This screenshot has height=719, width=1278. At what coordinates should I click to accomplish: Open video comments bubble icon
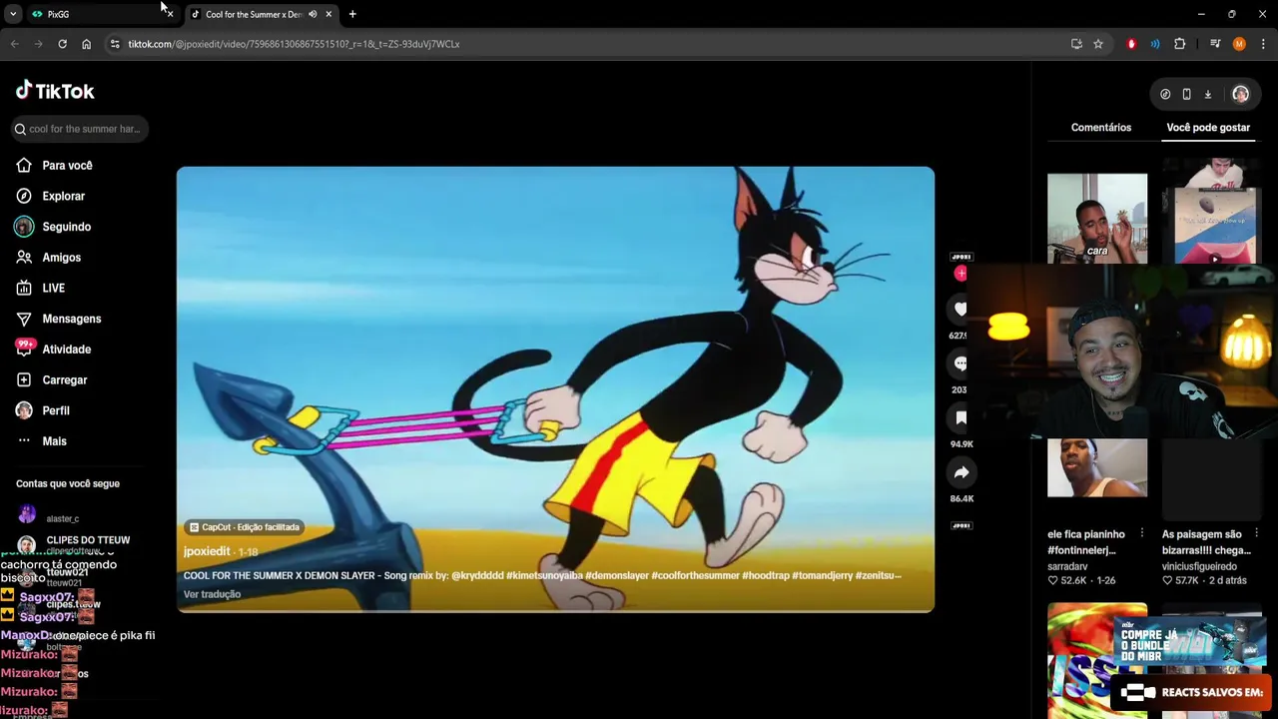point(960,363)
